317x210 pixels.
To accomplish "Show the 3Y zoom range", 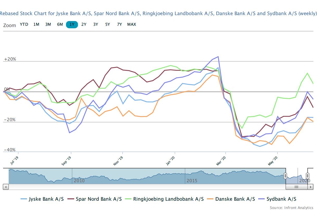I will point(96,24).
